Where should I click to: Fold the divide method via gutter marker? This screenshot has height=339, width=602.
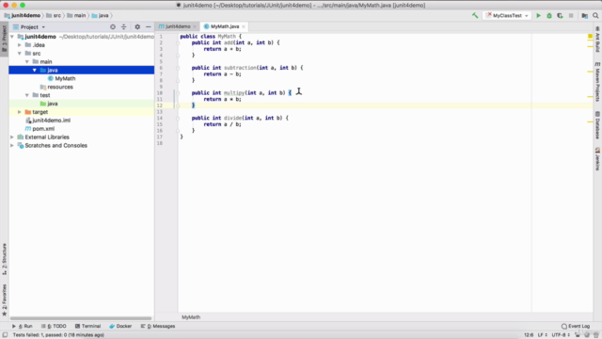pos(178,119)
